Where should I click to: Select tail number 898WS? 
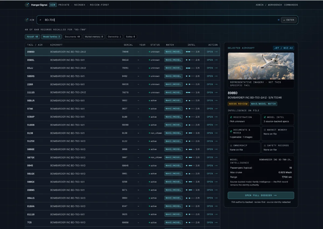click(31, 190)
